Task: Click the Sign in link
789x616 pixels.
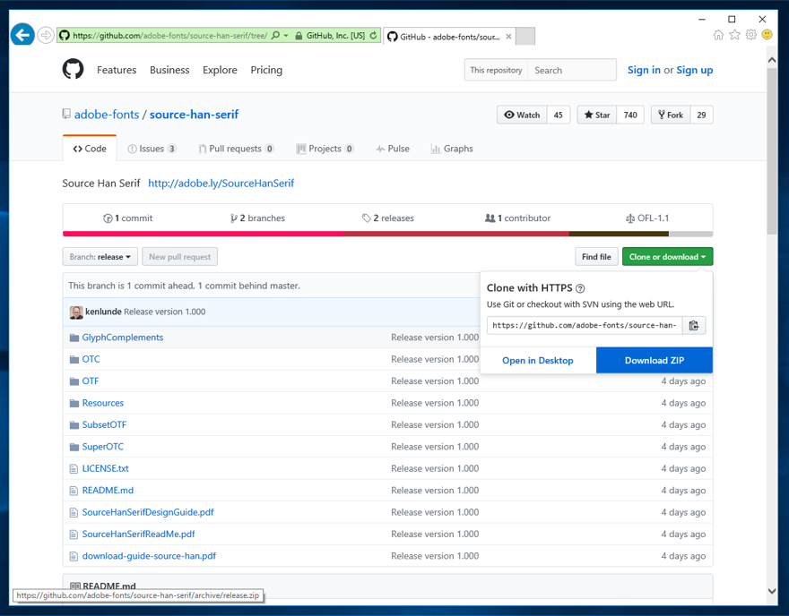Action: (644, 70)
